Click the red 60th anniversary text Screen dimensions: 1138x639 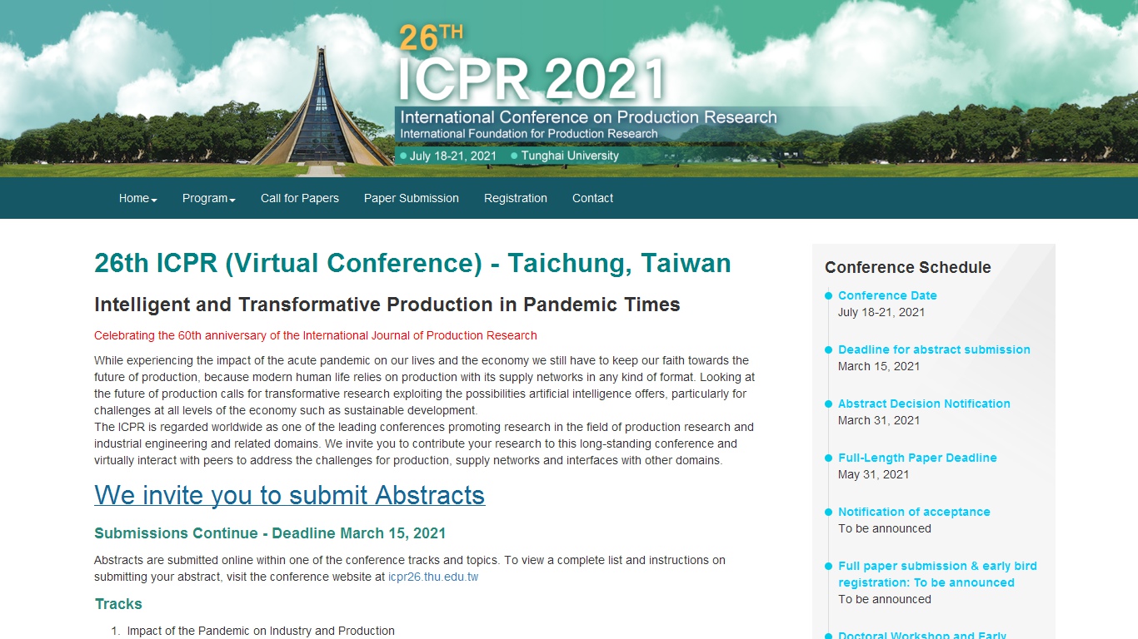(x=316, y=335)
